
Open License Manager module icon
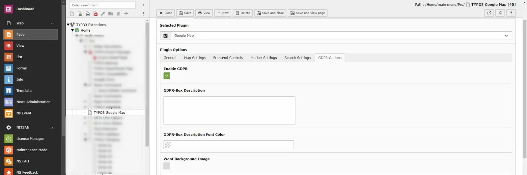[9, 139]
